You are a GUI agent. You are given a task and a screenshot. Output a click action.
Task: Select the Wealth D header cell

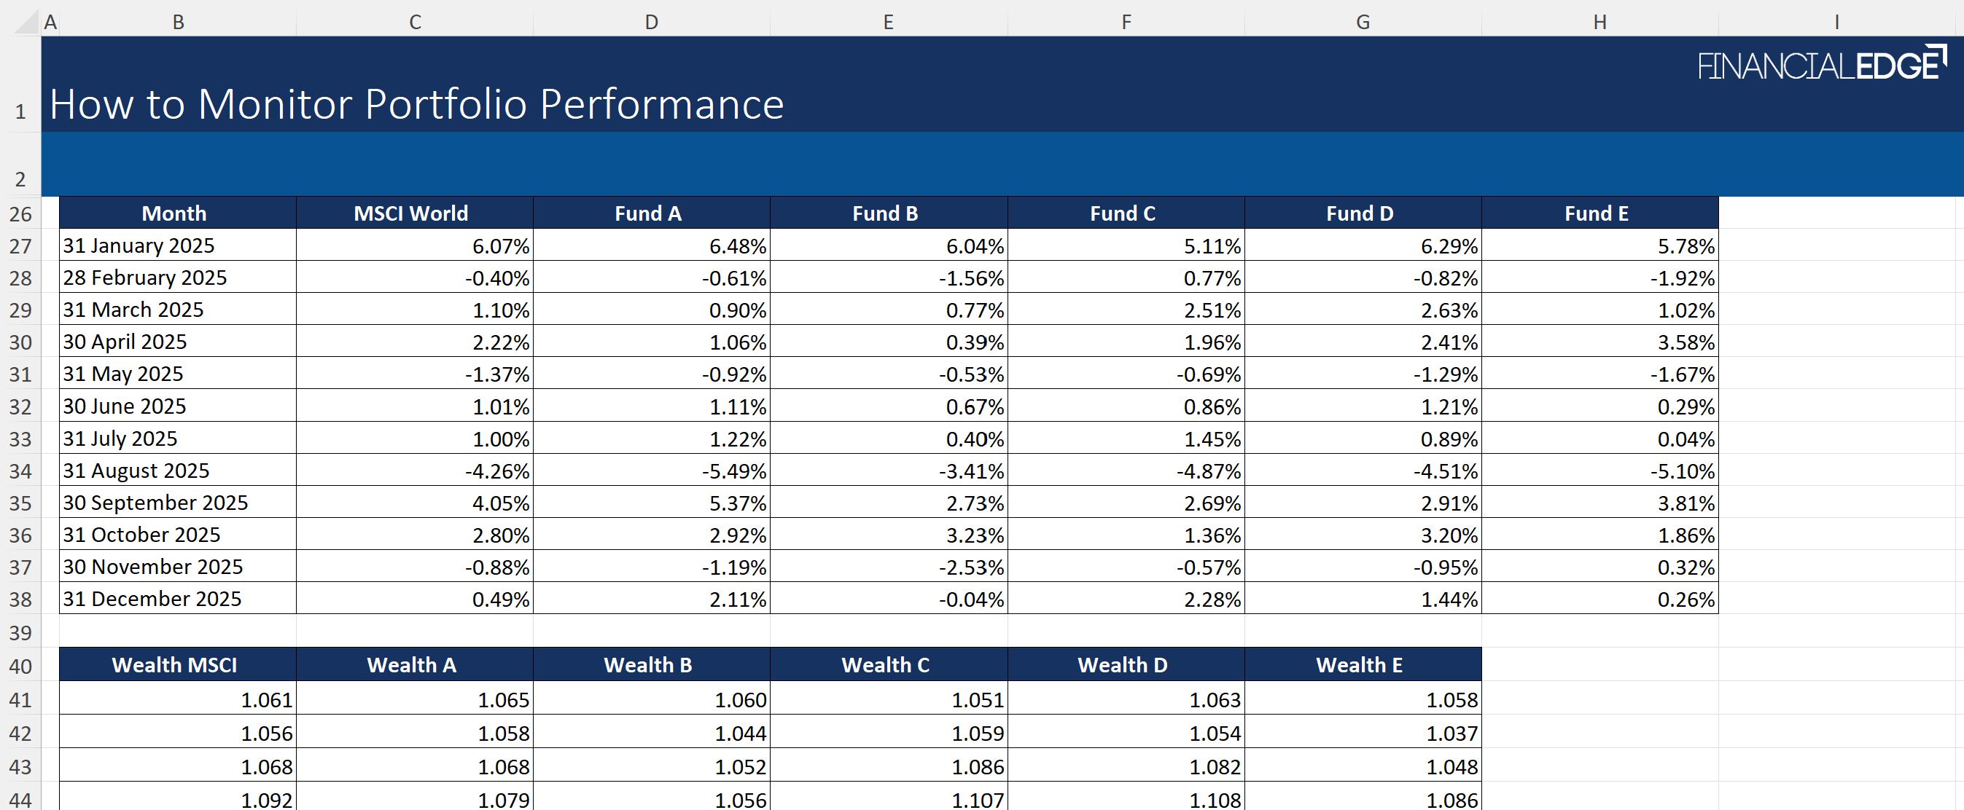[x=1122, y=665]
